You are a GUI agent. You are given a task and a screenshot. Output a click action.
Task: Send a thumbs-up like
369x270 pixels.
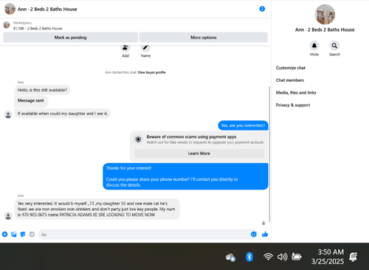click(x=265, y=234)
